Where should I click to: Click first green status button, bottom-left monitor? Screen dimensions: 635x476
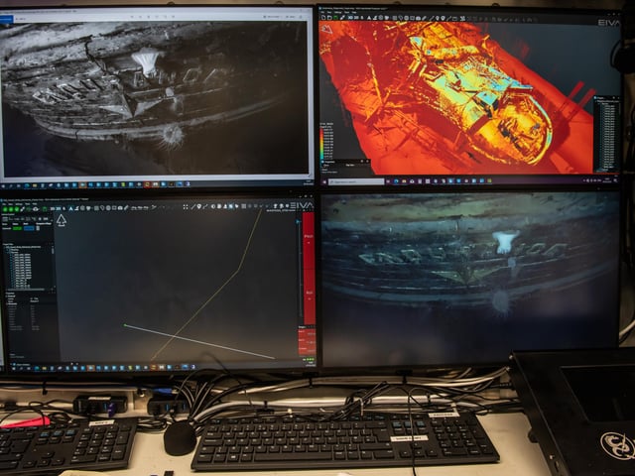(x=5, y=209)
